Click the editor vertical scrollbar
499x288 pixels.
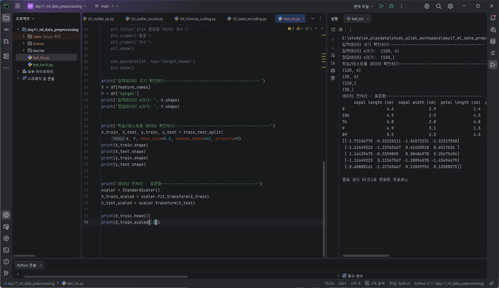coord(324,209)
